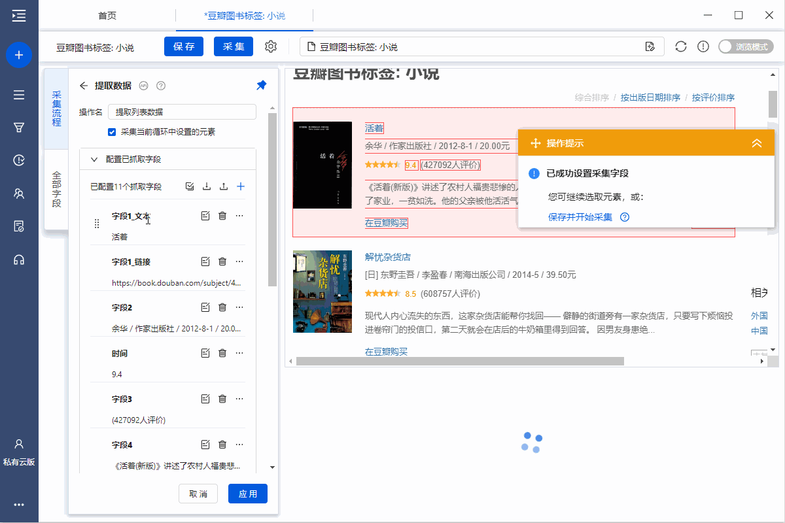Click the 取消 button
This screenshot has height=523, width=785.
(x=198, y=494)
